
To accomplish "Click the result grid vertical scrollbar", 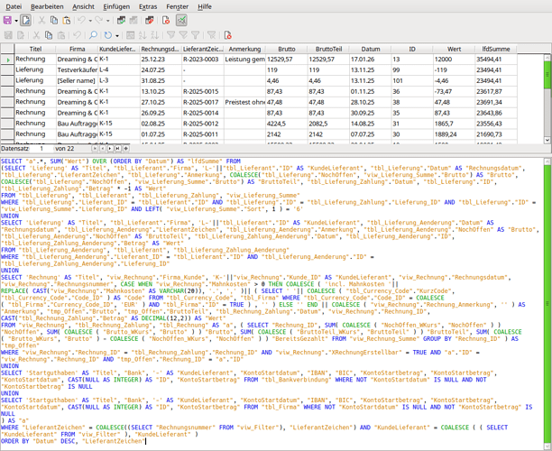I will pos(547,98).
